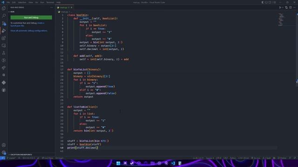Change the Spaces: 4 indentation setting
The height and width of the screenshot is (167, 298).
click(210, 158)
